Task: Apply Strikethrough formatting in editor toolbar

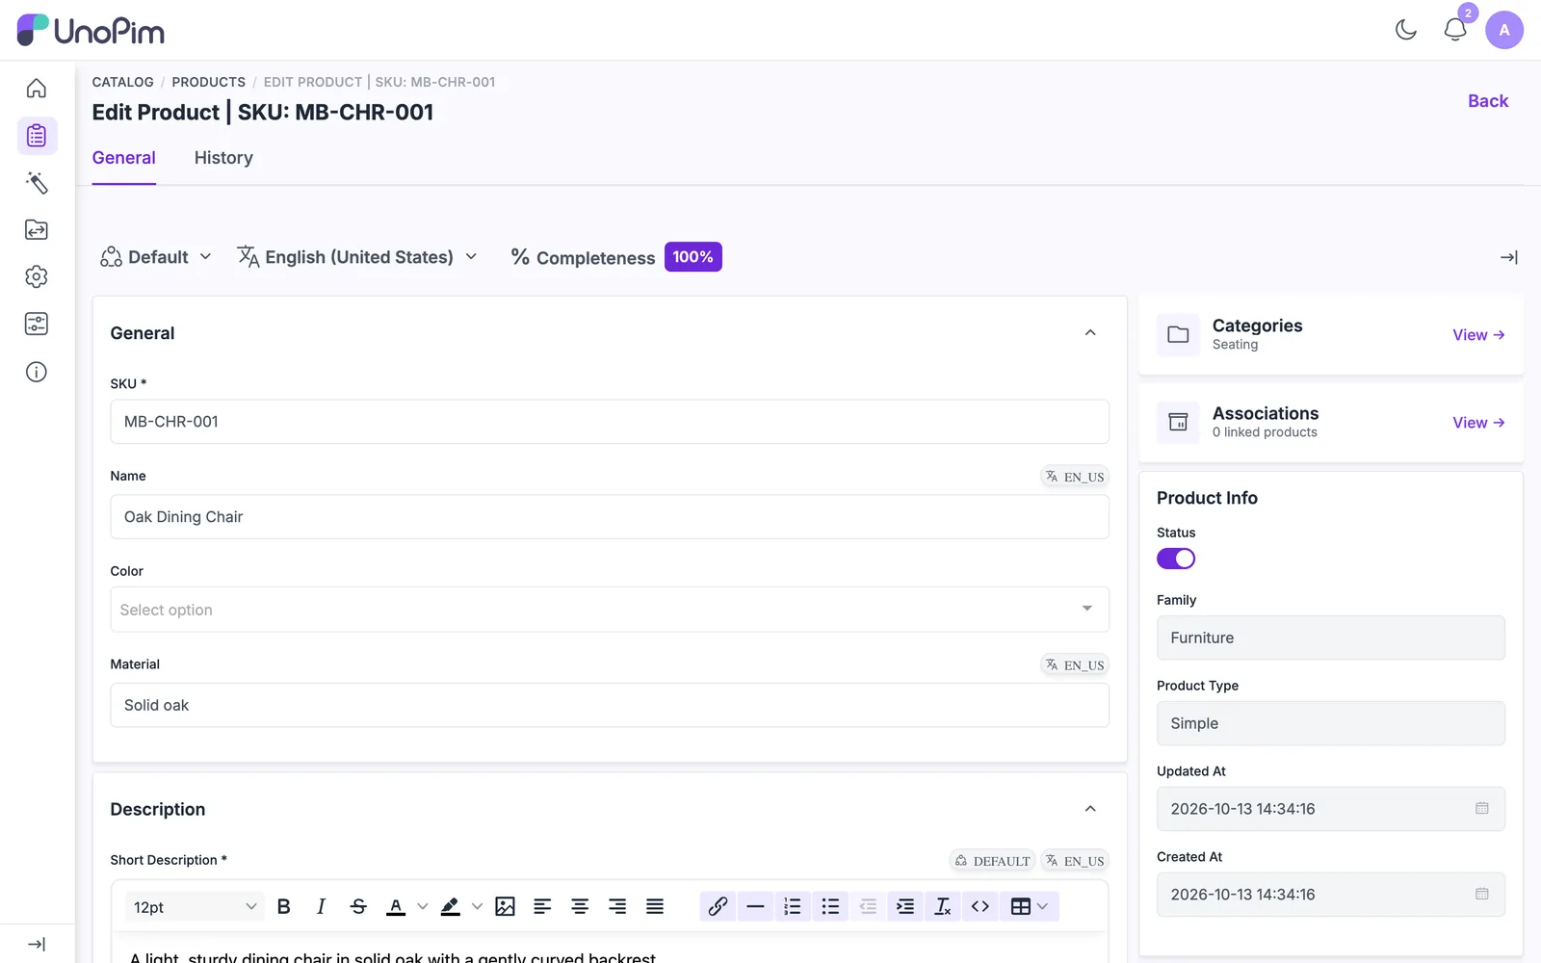Action: click(358, 906)
